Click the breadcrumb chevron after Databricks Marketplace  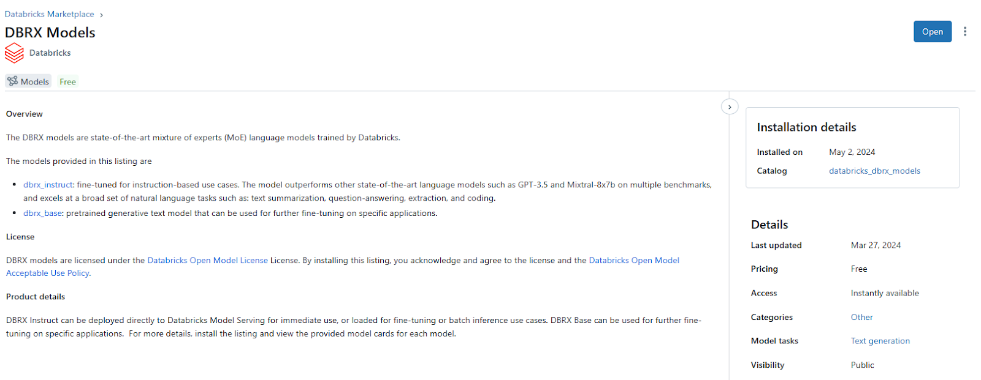(x=101, y=15)
